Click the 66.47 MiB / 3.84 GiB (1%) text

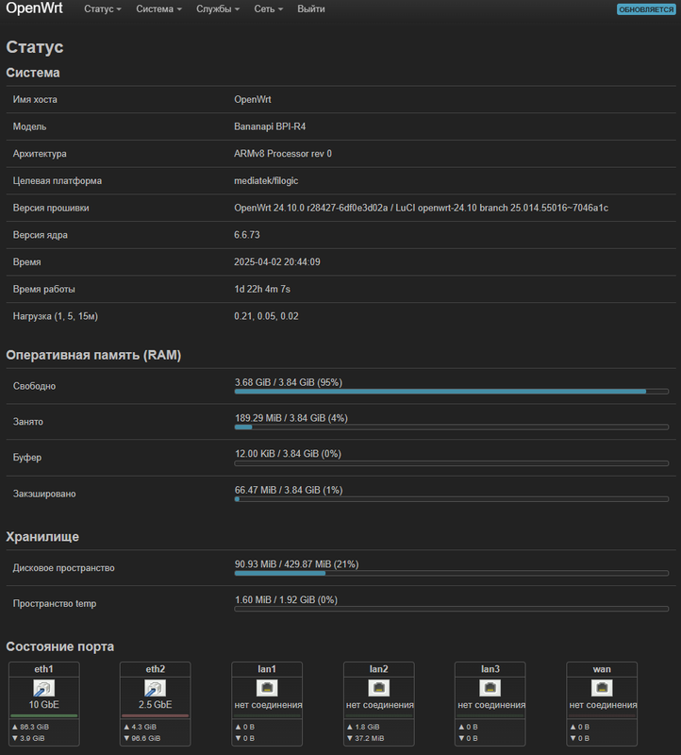[289, 490]
